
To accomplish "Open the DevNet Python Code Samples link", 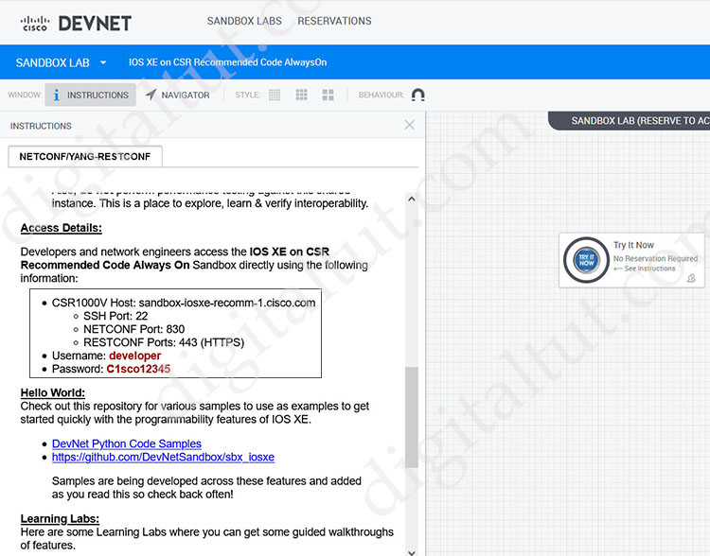I will click(x=127, y=443).
